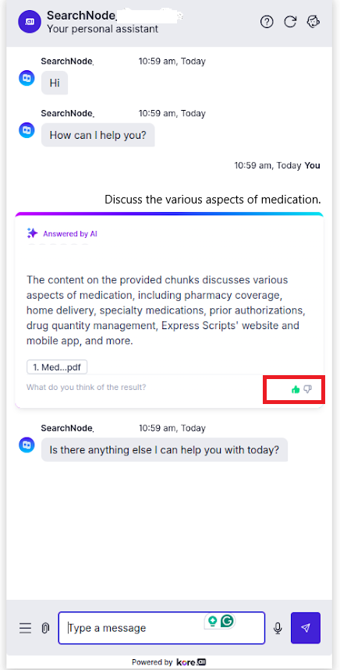
Task: Click the SearchNode logo avatar in header
Action: click(x=29, y=22)
